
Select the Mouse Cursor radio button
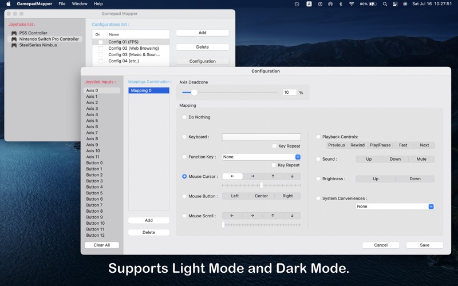pyautogui.click(x=184, y=176)
